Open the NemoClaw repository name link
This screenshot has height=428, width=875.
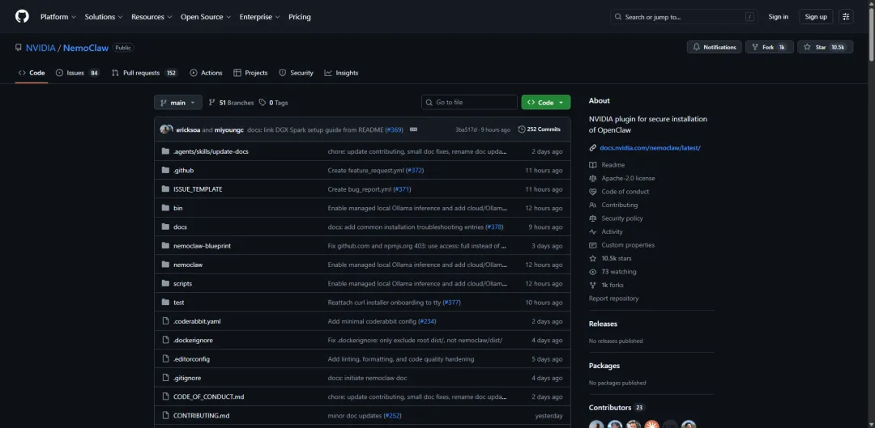click(x=85, y=48)
